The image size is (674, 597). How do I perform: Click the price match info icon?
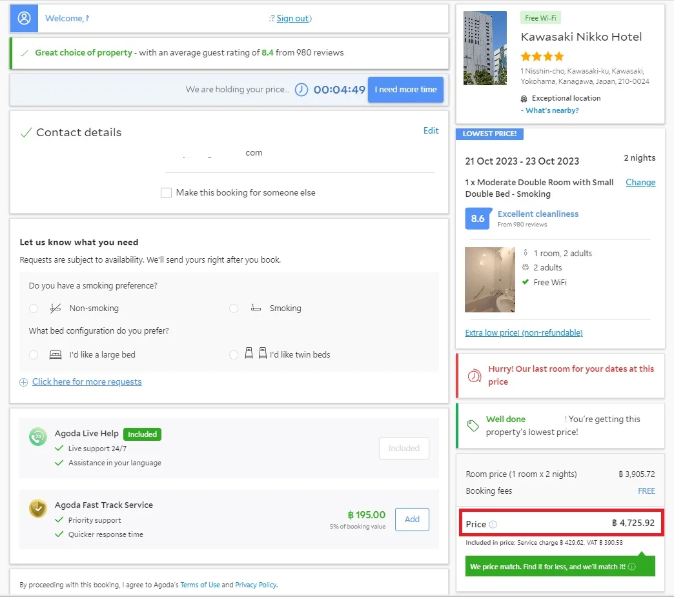coord(631,567)
